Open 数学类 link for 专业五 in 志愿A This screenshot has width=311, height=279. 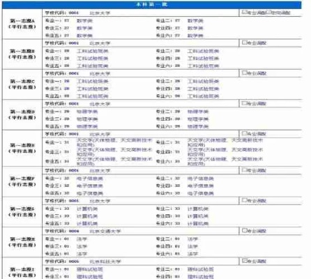click(x=84, y=36)
